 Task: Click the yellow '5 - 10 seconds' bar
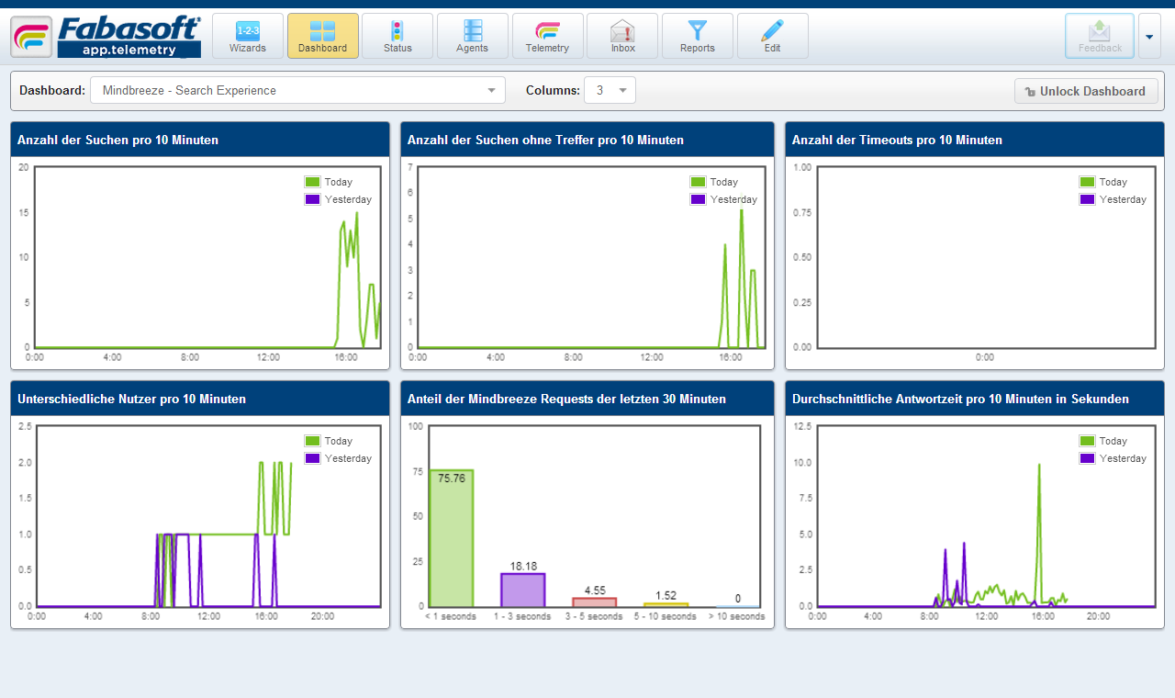[666, 604]
